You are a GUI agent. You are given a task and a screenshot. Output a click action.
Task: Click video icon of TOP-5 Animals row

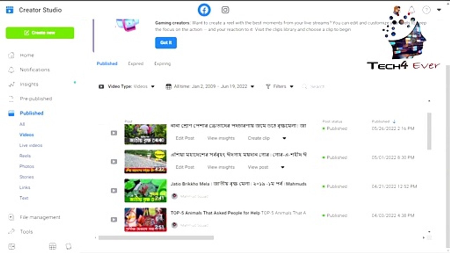(x=114, y=220)
